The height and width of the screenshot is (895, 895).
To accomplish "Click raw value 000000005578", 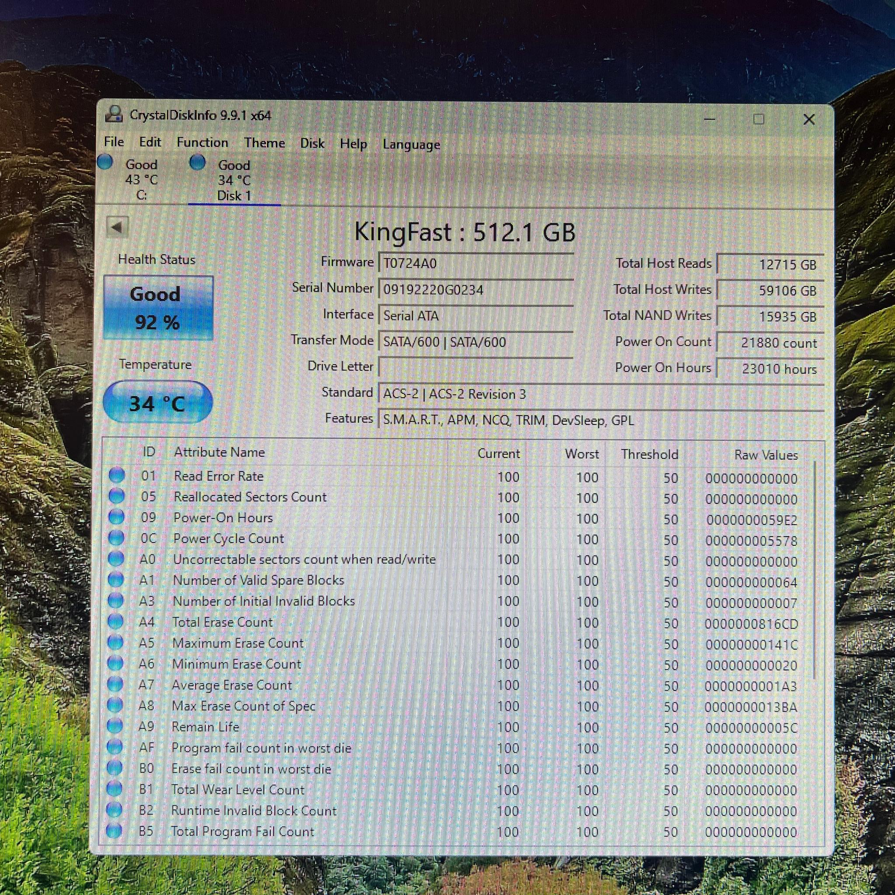I will 751,541.
